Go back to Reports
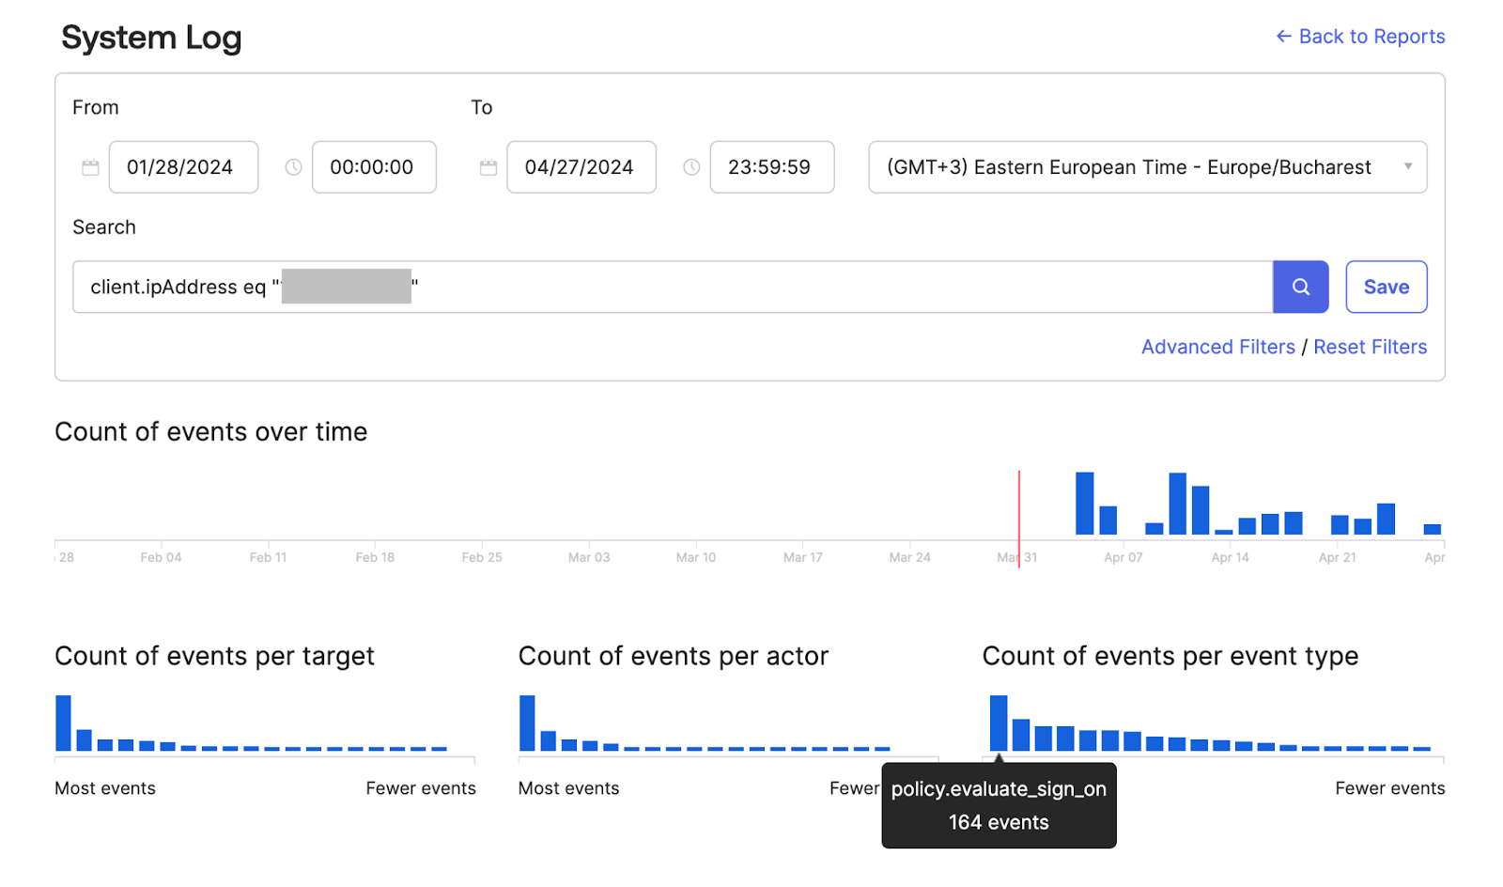The height and width of the screenshot is (887, 1503). pos(1360,37)
